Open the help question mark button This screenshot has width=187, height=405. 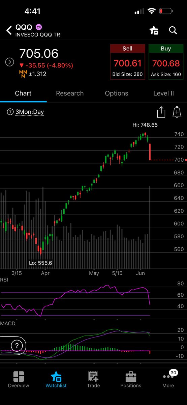click(x=17, y=345)
